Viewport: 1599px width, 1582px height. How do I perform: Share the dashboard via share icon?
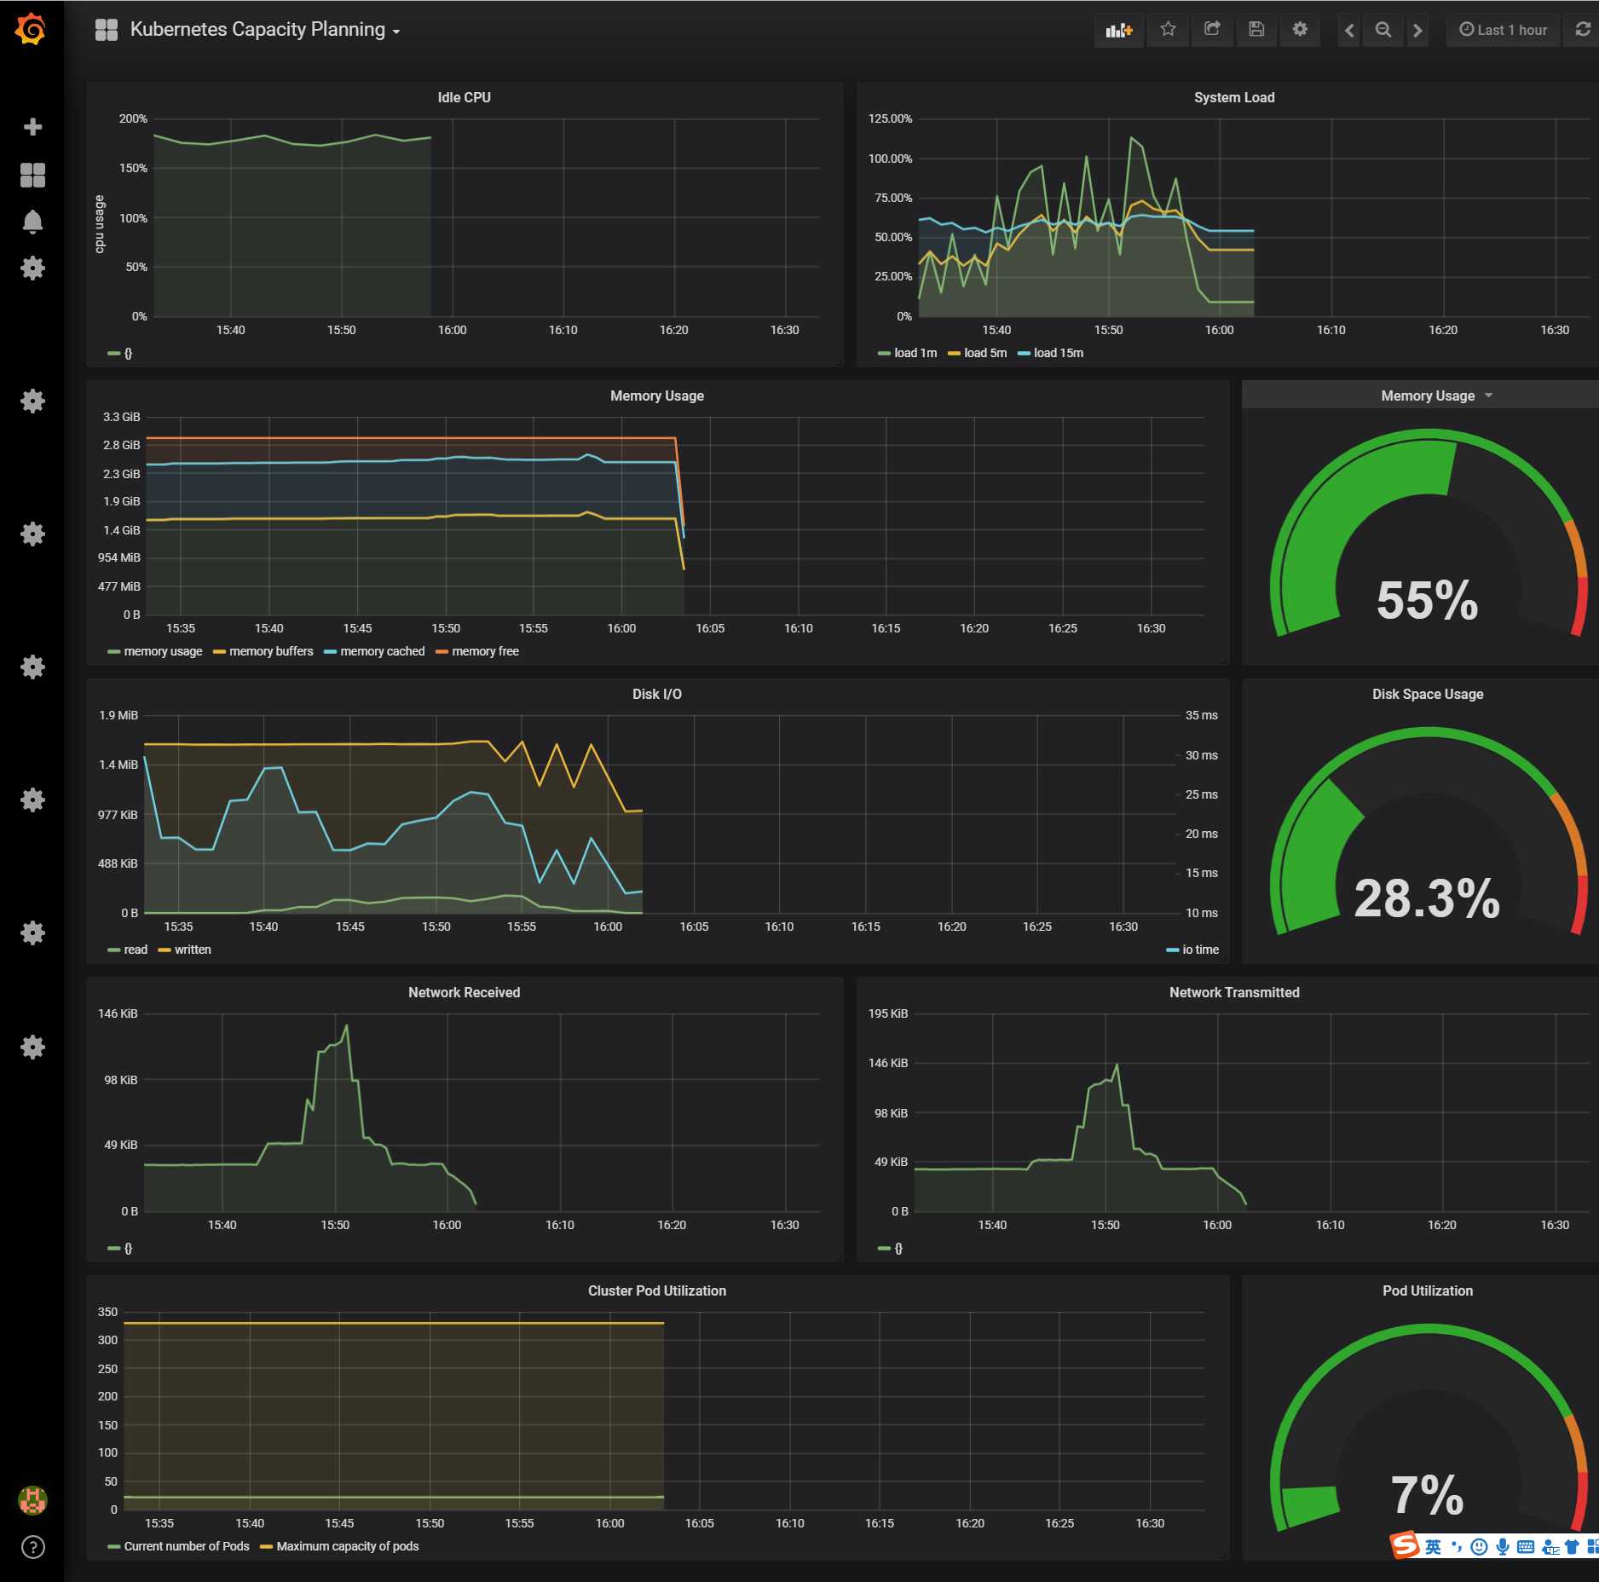1212,30
